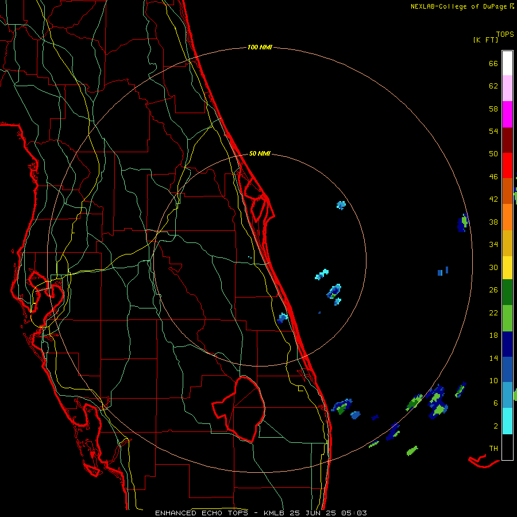517x517 pixels.
Task: Click the "TOPS" legend heading
Action: [505, 34]
